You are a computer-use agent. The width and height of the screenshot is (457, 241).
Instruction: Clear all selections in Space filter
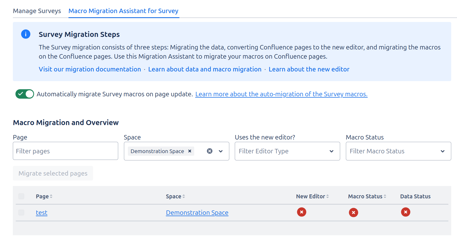(x=210, y=151)
